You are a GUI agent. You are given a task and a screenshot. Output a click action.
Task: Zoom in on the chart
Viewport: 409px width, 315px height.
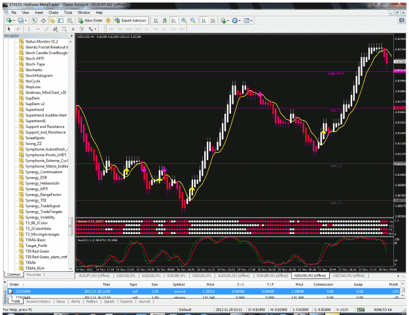pyautogui.click(x=184, y=20)
